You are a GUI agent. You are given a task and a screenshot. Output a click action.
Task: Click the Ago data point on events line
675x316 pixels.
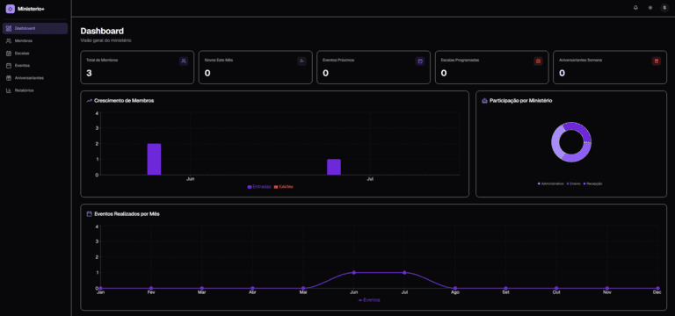point(455,288)
